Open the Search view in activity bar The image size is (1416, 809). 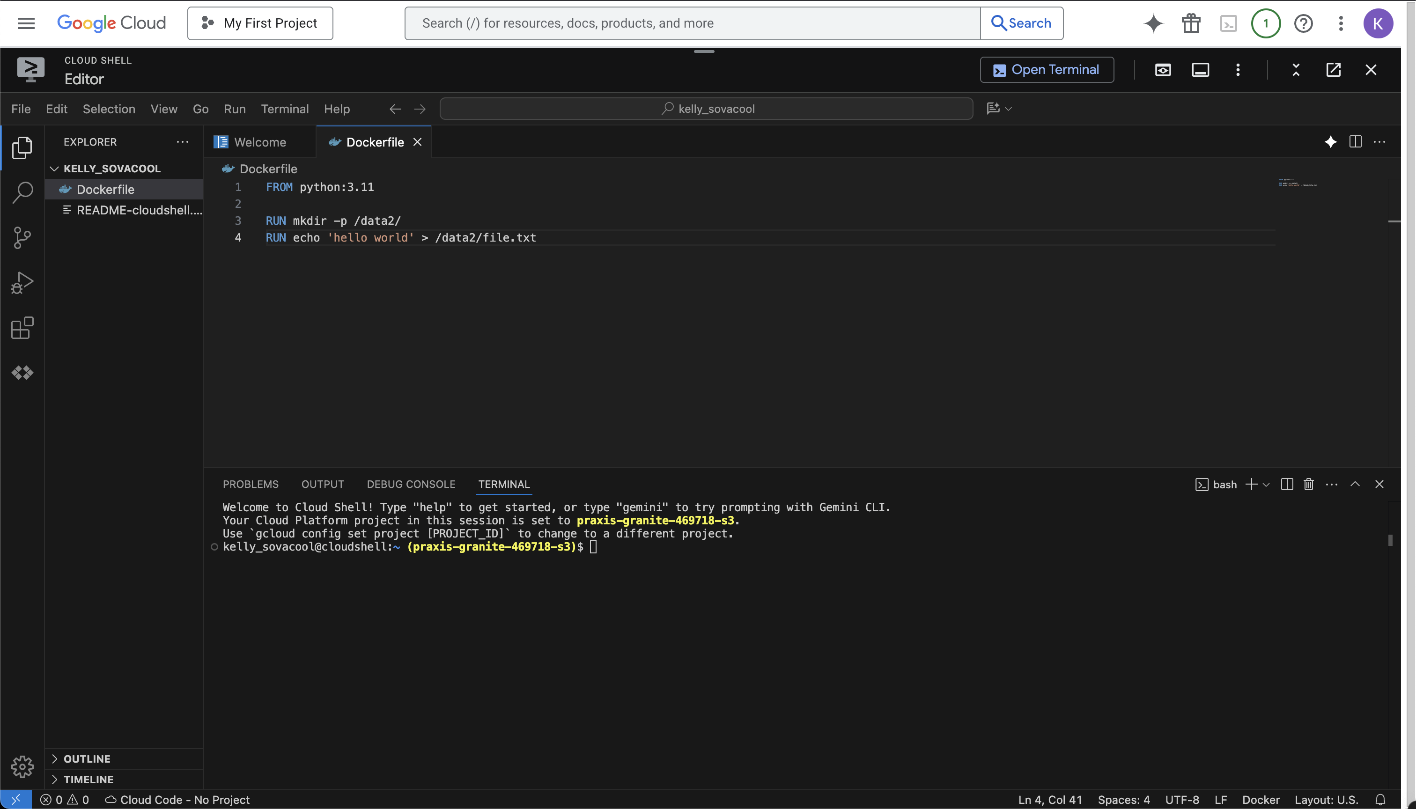pos(22,192)
